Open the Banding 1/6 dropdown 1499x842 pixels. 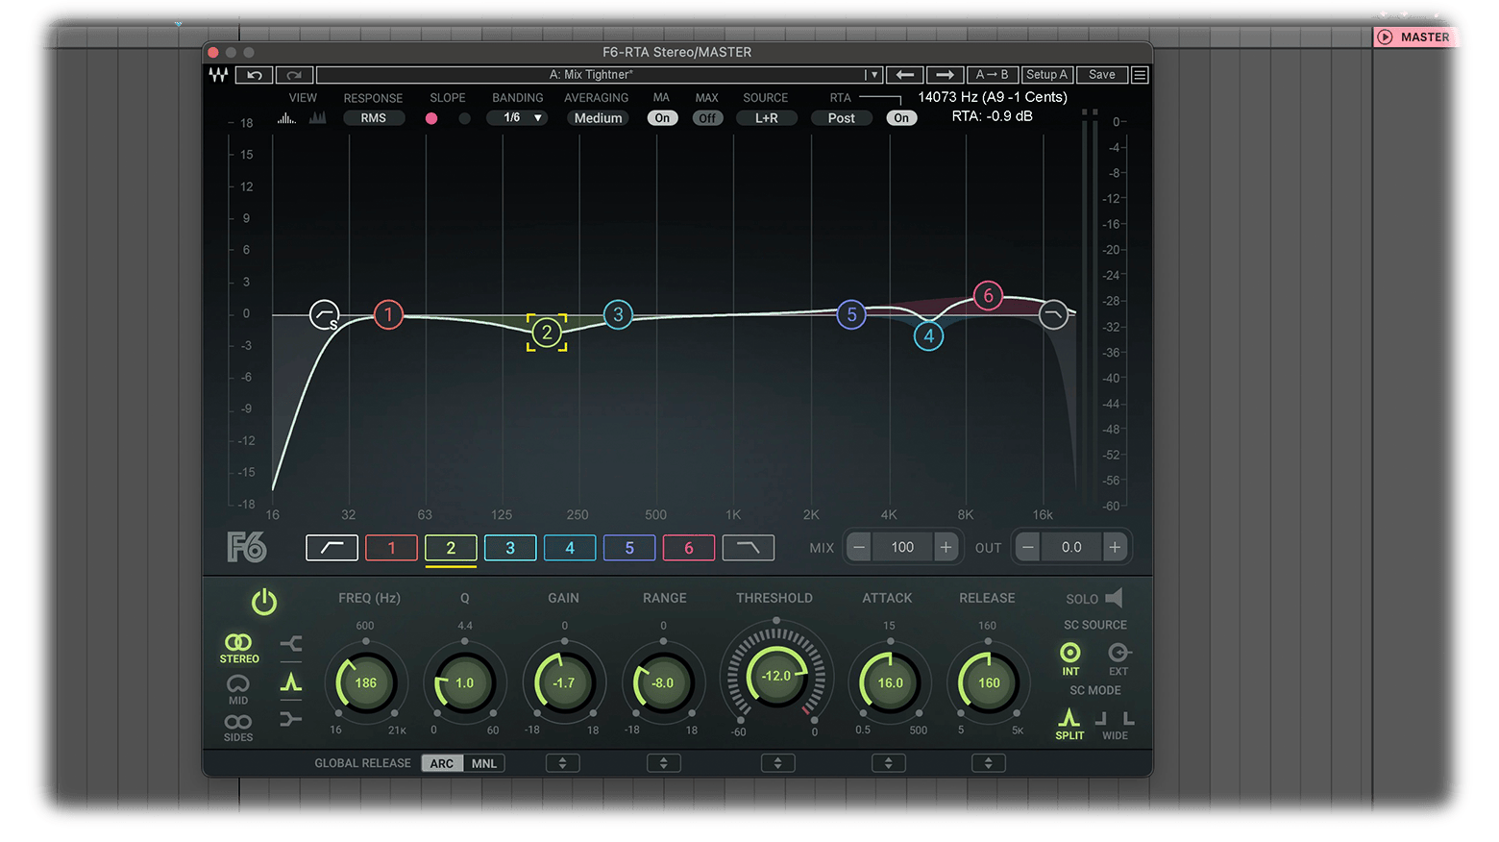[517, 118]
